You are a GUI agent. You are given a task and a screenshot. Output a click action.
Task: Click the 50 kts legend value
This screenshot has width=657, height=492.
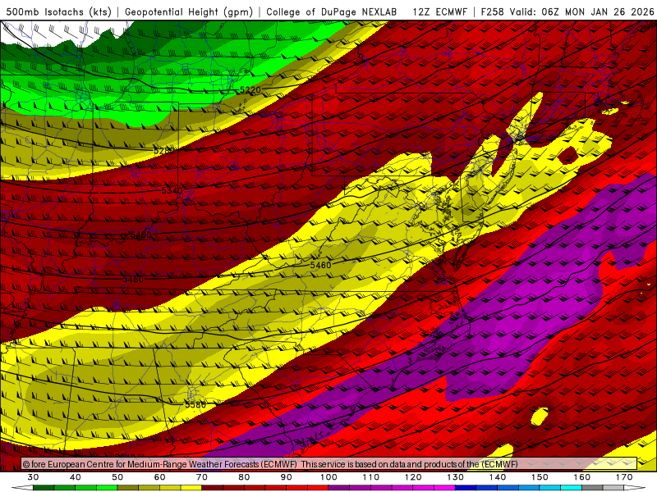coord(117,477)
